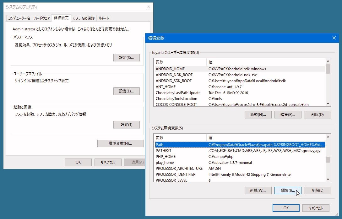Screen dimensions: 342x219
Task: Click 編集(I)... for system variables
Action: [x=288, y=190]
